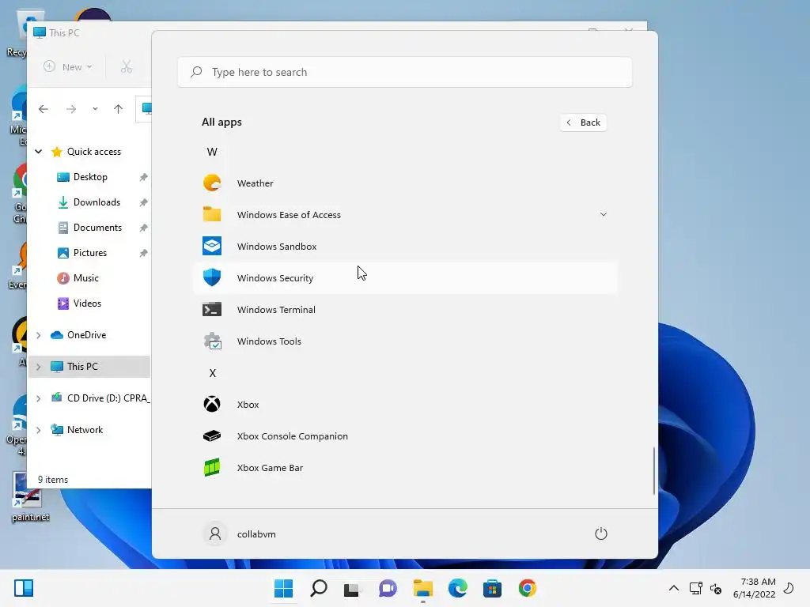Click the All apps list scrollbar
This screenshot has width=810, height=607.
[x=654, y=470]
